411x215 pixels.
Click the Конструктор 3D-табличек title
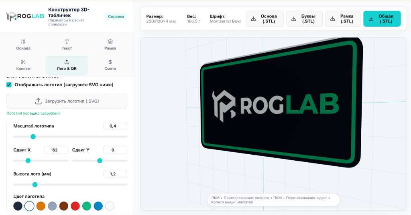click(x=69, y=12)
